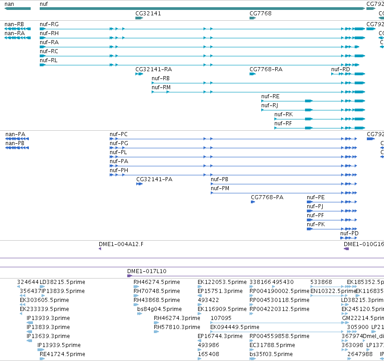This screenshot has height=361, width=384.
Task: Click EST RP004190002.5prime
Action: coord(279,291)
